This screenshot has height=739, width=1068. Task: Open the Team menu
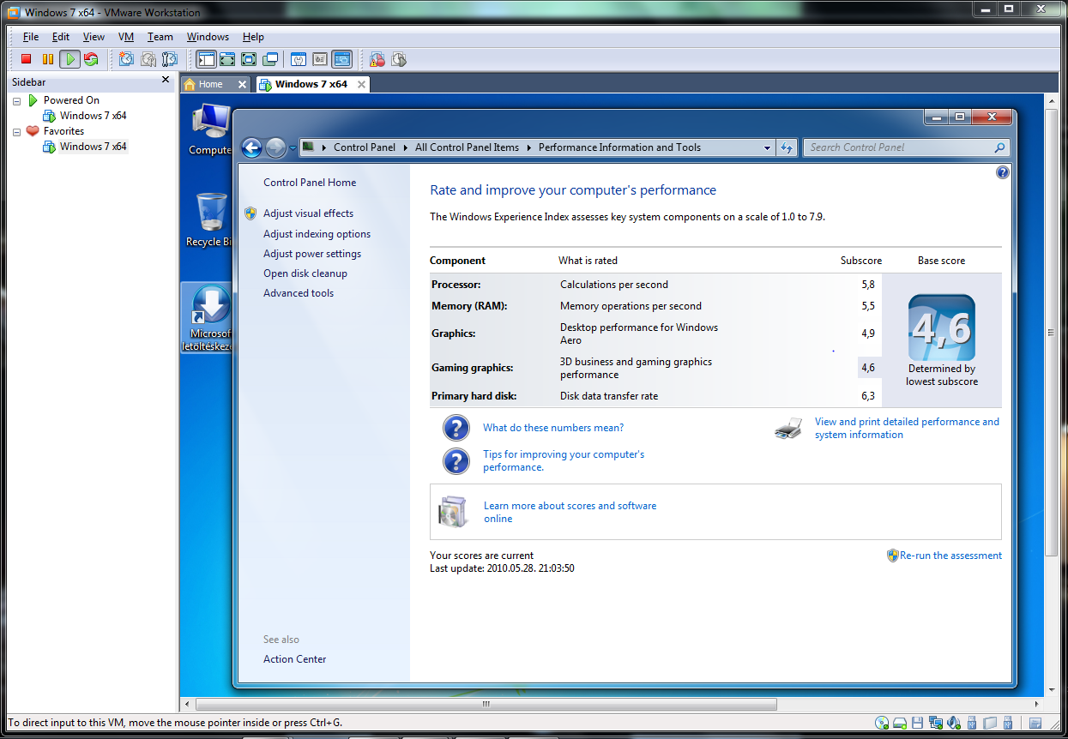coord(160,37)
